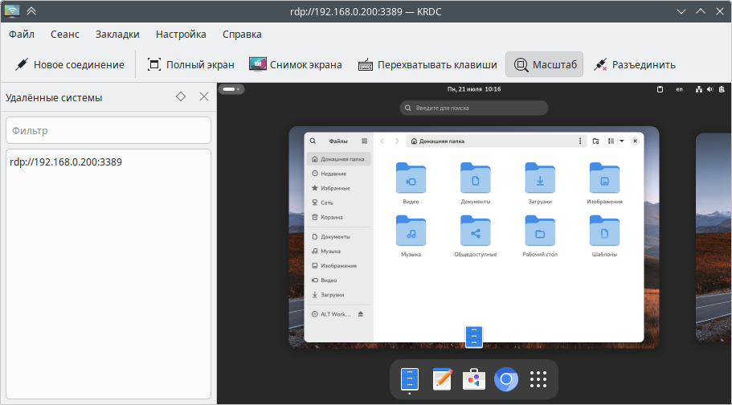Close the Удалённые системы panel
Image resolution: width=732 pixels, height=405 pixels.
pyautogui.click(x=204, y=96)
